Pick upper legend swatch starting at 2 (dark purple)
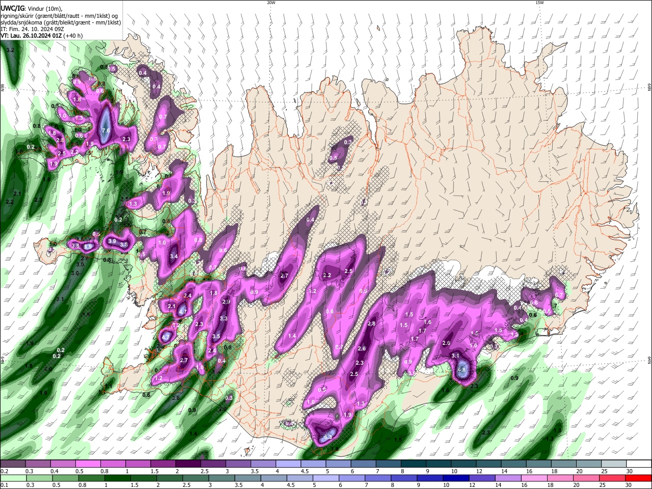652x489 pixels. click(188, 464)
